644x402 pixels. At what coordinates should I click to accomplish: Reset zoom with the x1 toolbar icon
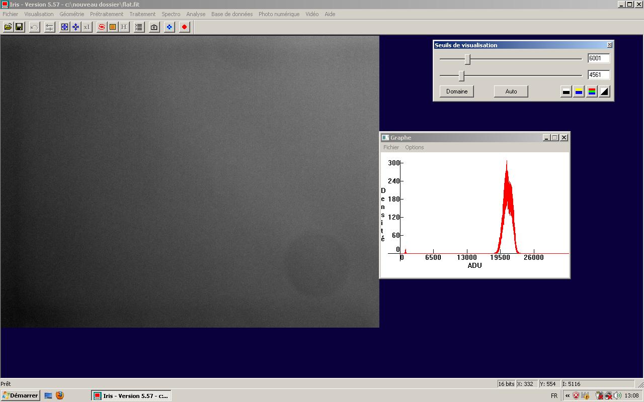87,27
